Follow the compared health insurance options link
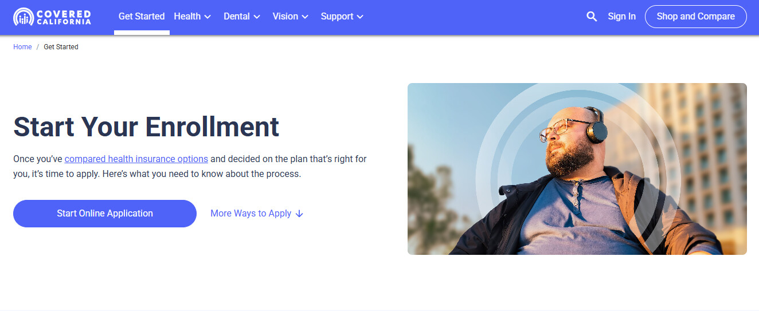The image size is (759, 311). pyautogui.click(x=136, y=159)
